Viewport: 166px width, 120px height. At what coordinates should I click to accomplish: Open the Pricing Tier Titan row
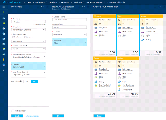click(x=69, y=42)
